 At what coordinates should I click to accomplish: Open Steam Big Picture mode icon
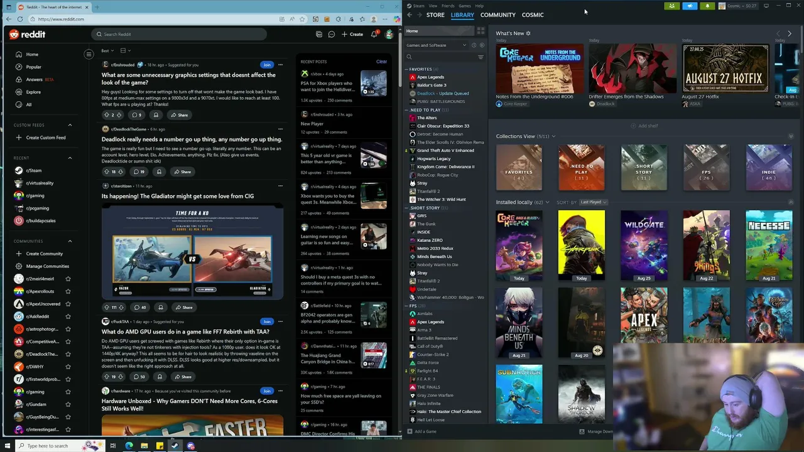tap(766, 6)
